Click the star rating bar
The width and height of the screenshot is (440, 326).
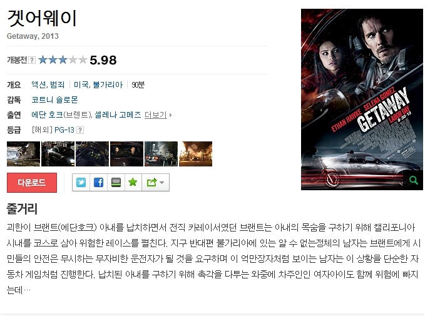point(63,60)
